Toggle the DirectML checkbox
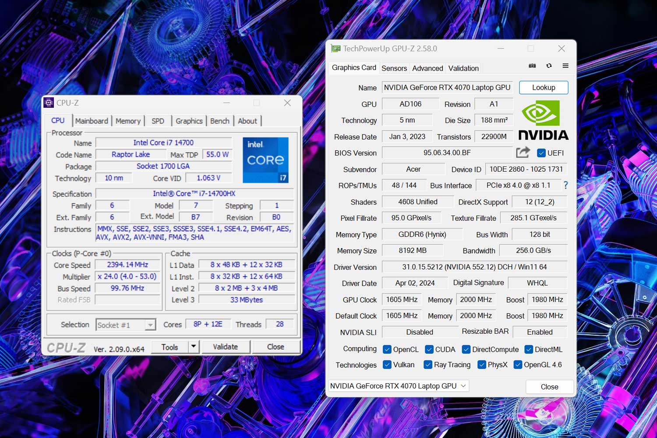Image resolution: width=657 pixels, height=438 pixels. [x=529, y=350]
